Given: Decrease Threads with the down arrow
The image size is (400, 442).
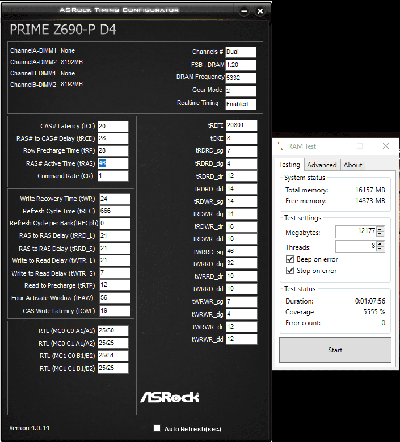Looking at the screenshot, I should pyautogui.click(x=380, y=249).
